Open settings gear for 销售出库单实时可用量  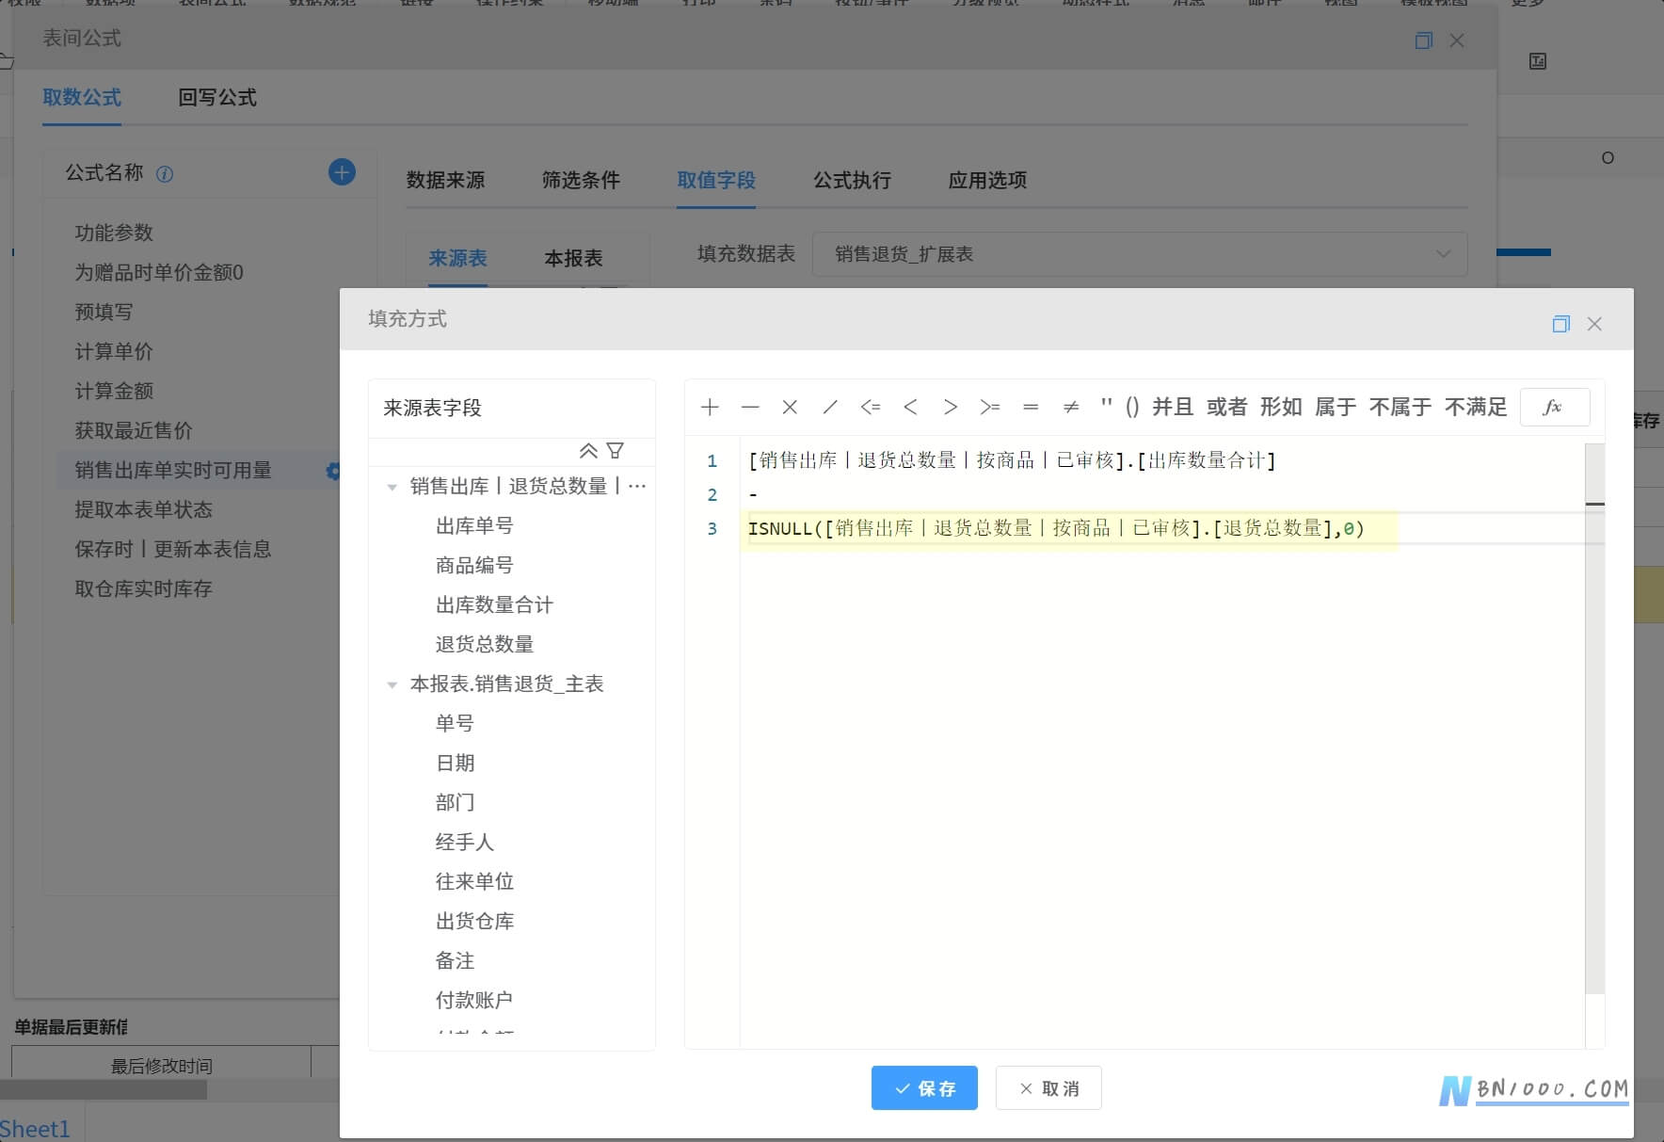point(332,471)
